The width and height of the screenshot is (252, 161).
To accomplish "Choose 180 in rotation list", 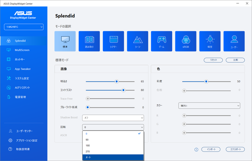I will point(113,146).
